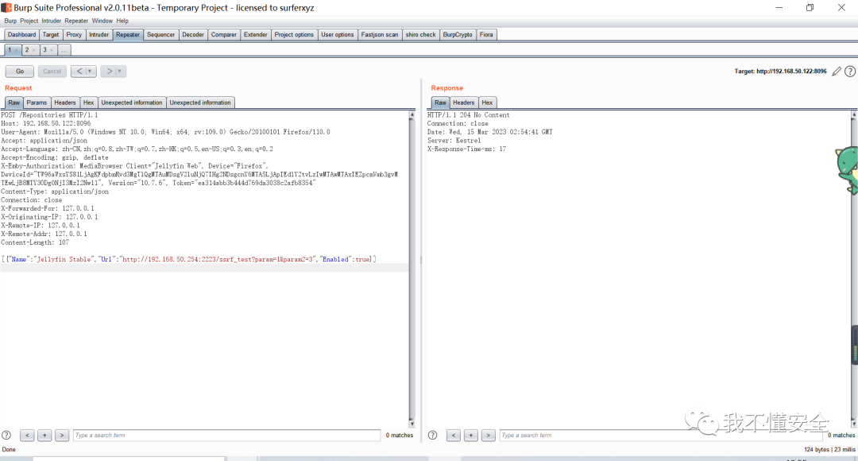
Task: Click the Burp Suite logo icon
Action: [6, 8]
